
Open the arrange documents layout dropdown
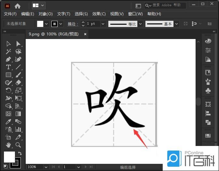pos(39,6)
